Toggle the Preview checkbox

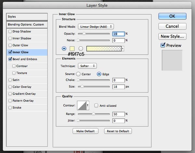pos(163,45)
